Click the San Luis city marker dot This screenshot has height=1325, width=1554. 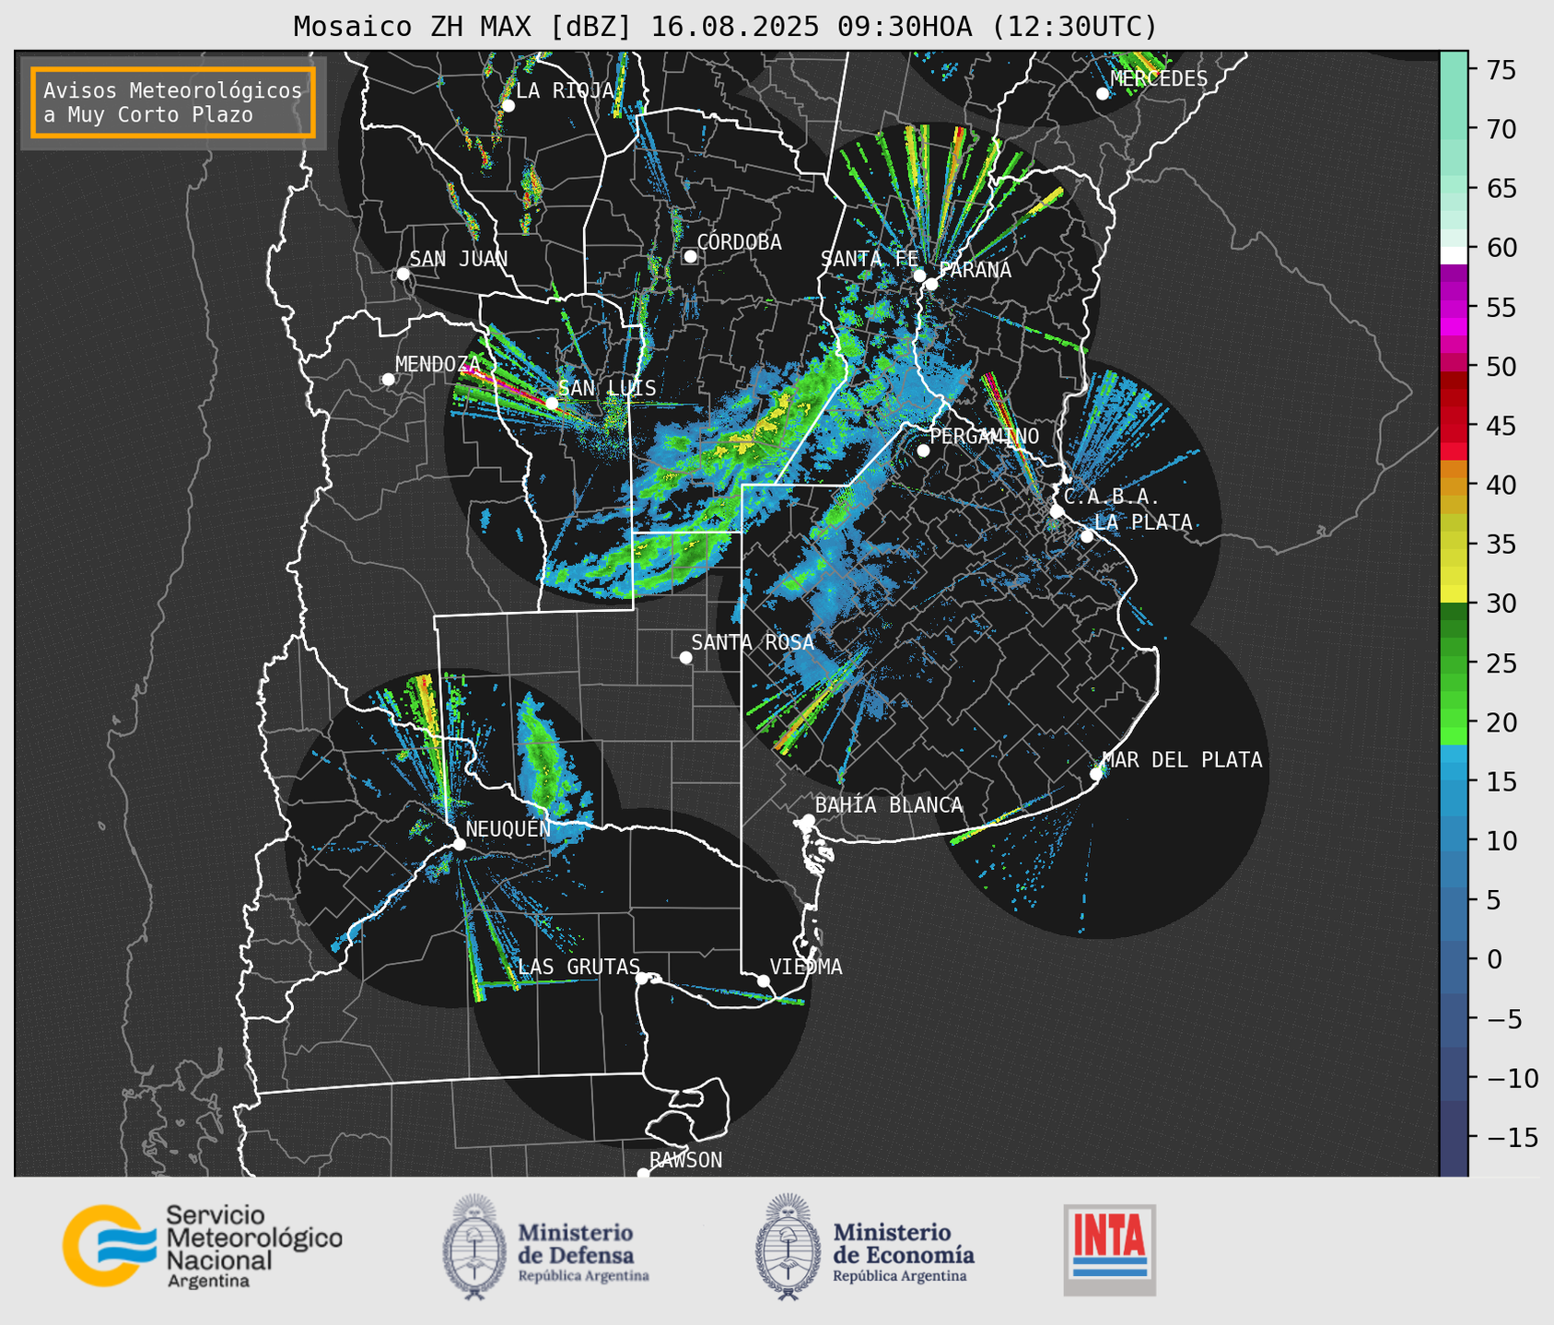click(x=552, y=403)
